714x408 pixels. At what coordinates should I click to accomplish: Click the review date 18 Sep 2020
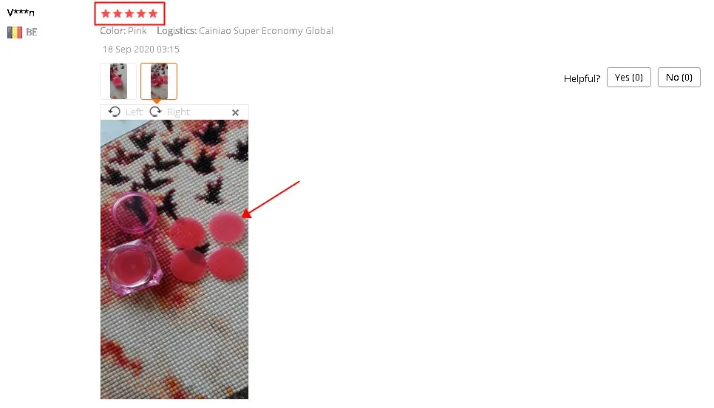pos(140,50)
